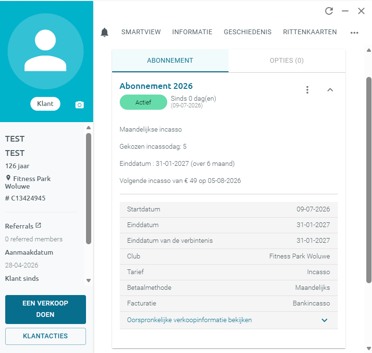Image resolution: width=372 pixels, height=353 pixels.
Task: Click the Klant sinds label
Action: (22, 278)
